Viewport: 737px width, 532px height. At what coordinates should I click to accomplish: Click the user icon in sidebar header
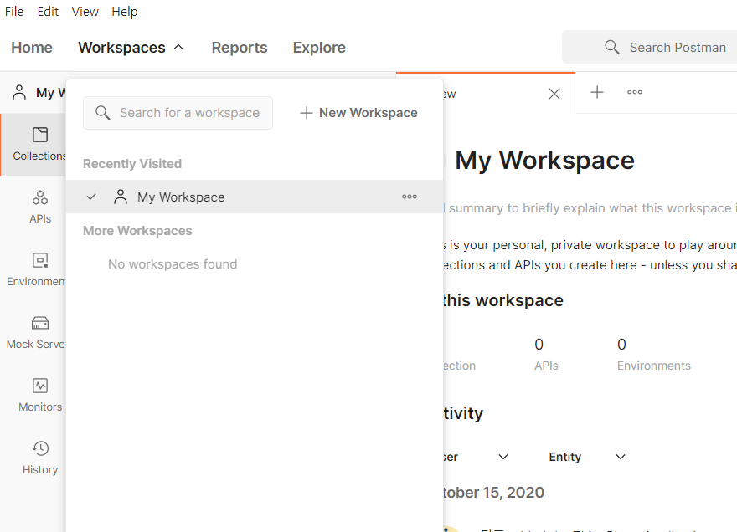19,93
